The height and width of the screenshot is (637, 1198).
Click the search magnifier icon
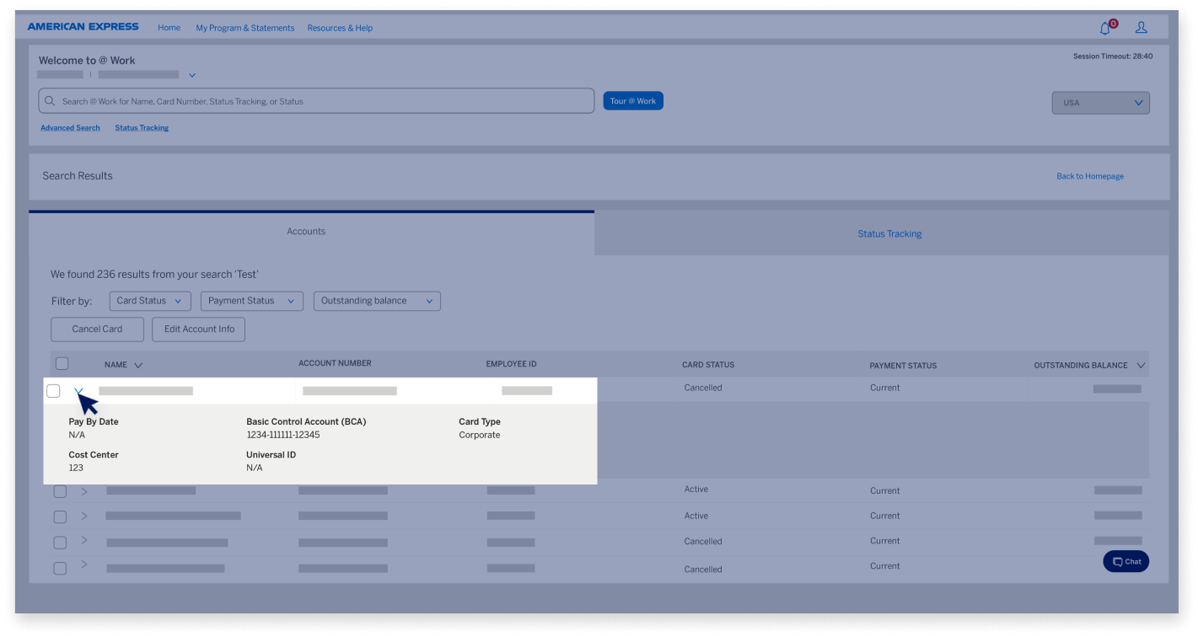[x=49, y=100]
